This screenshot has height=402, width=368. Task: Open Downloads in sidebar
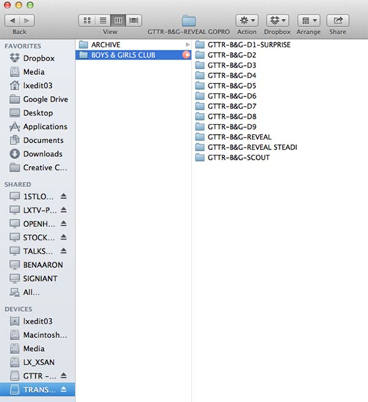tap(37, 154)
